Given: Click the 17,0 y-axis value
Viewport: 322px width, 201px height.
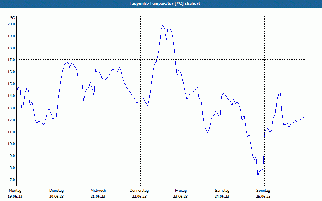Looking at the screenshot, I should click(x=12, y=60).
